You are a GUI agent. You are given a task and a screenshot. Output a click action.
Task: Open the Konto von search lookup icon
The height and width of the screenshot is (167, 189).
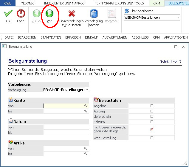coord(86,106)
